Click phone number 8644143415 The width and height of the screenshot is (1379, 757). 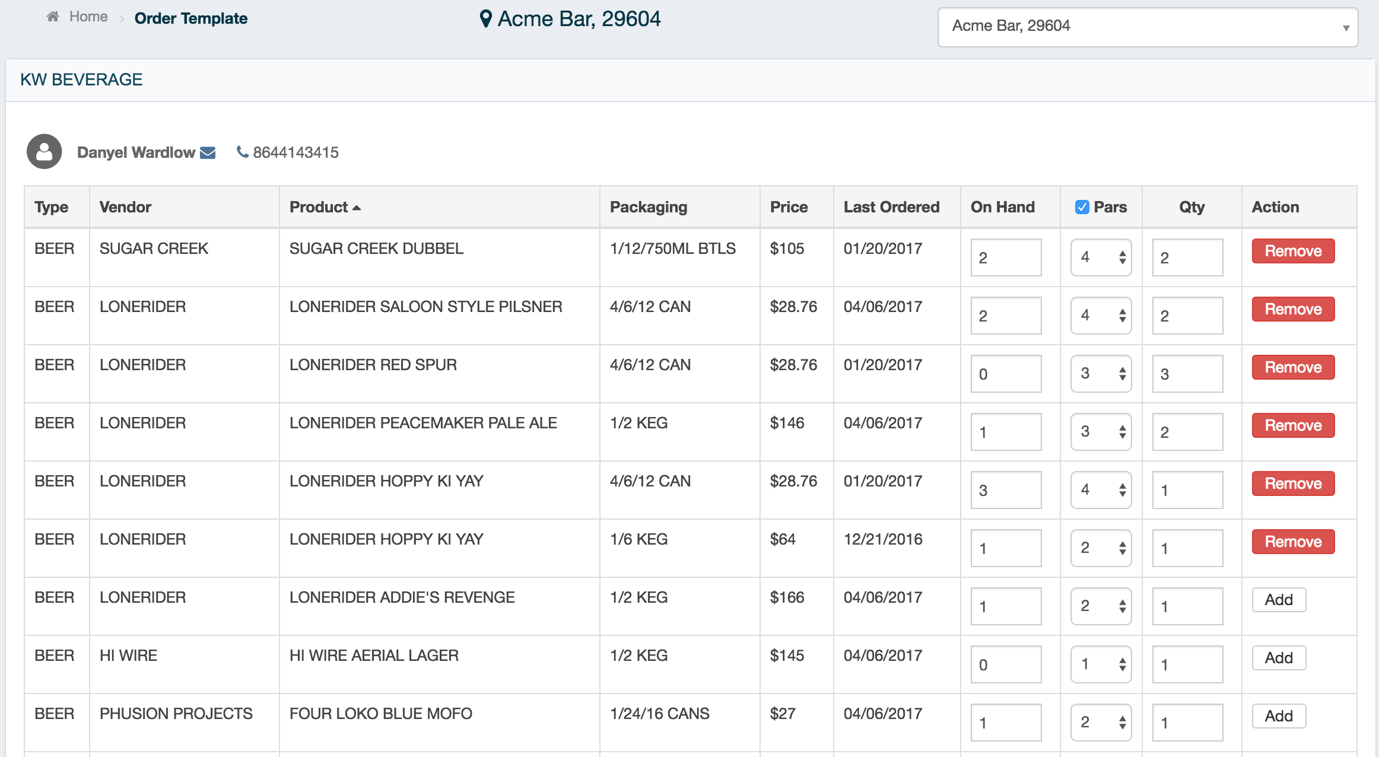[295, 152]
